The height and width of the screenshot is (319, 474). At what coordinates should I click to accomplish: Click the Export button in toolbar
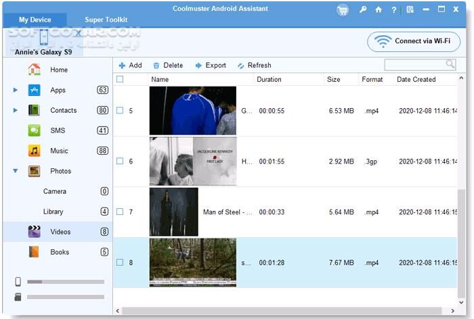click(211, 66)
